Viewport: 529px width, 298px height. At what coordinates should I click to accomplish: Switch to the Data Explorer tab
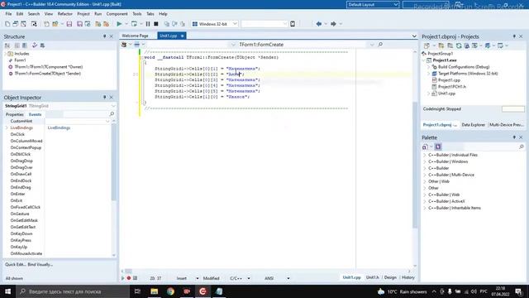[x=473, y=125]
